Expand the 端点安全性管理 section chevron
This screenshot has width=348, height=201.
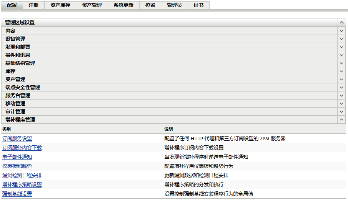[341, 87]
